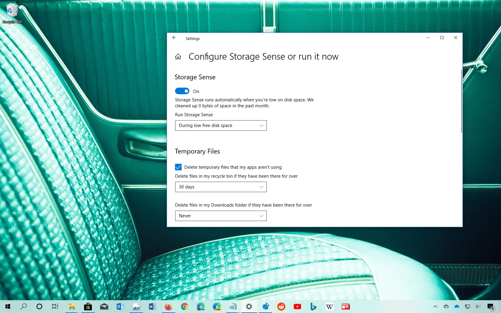501x313 pixels.
Task: Open Task View
Action: (55, 306)
